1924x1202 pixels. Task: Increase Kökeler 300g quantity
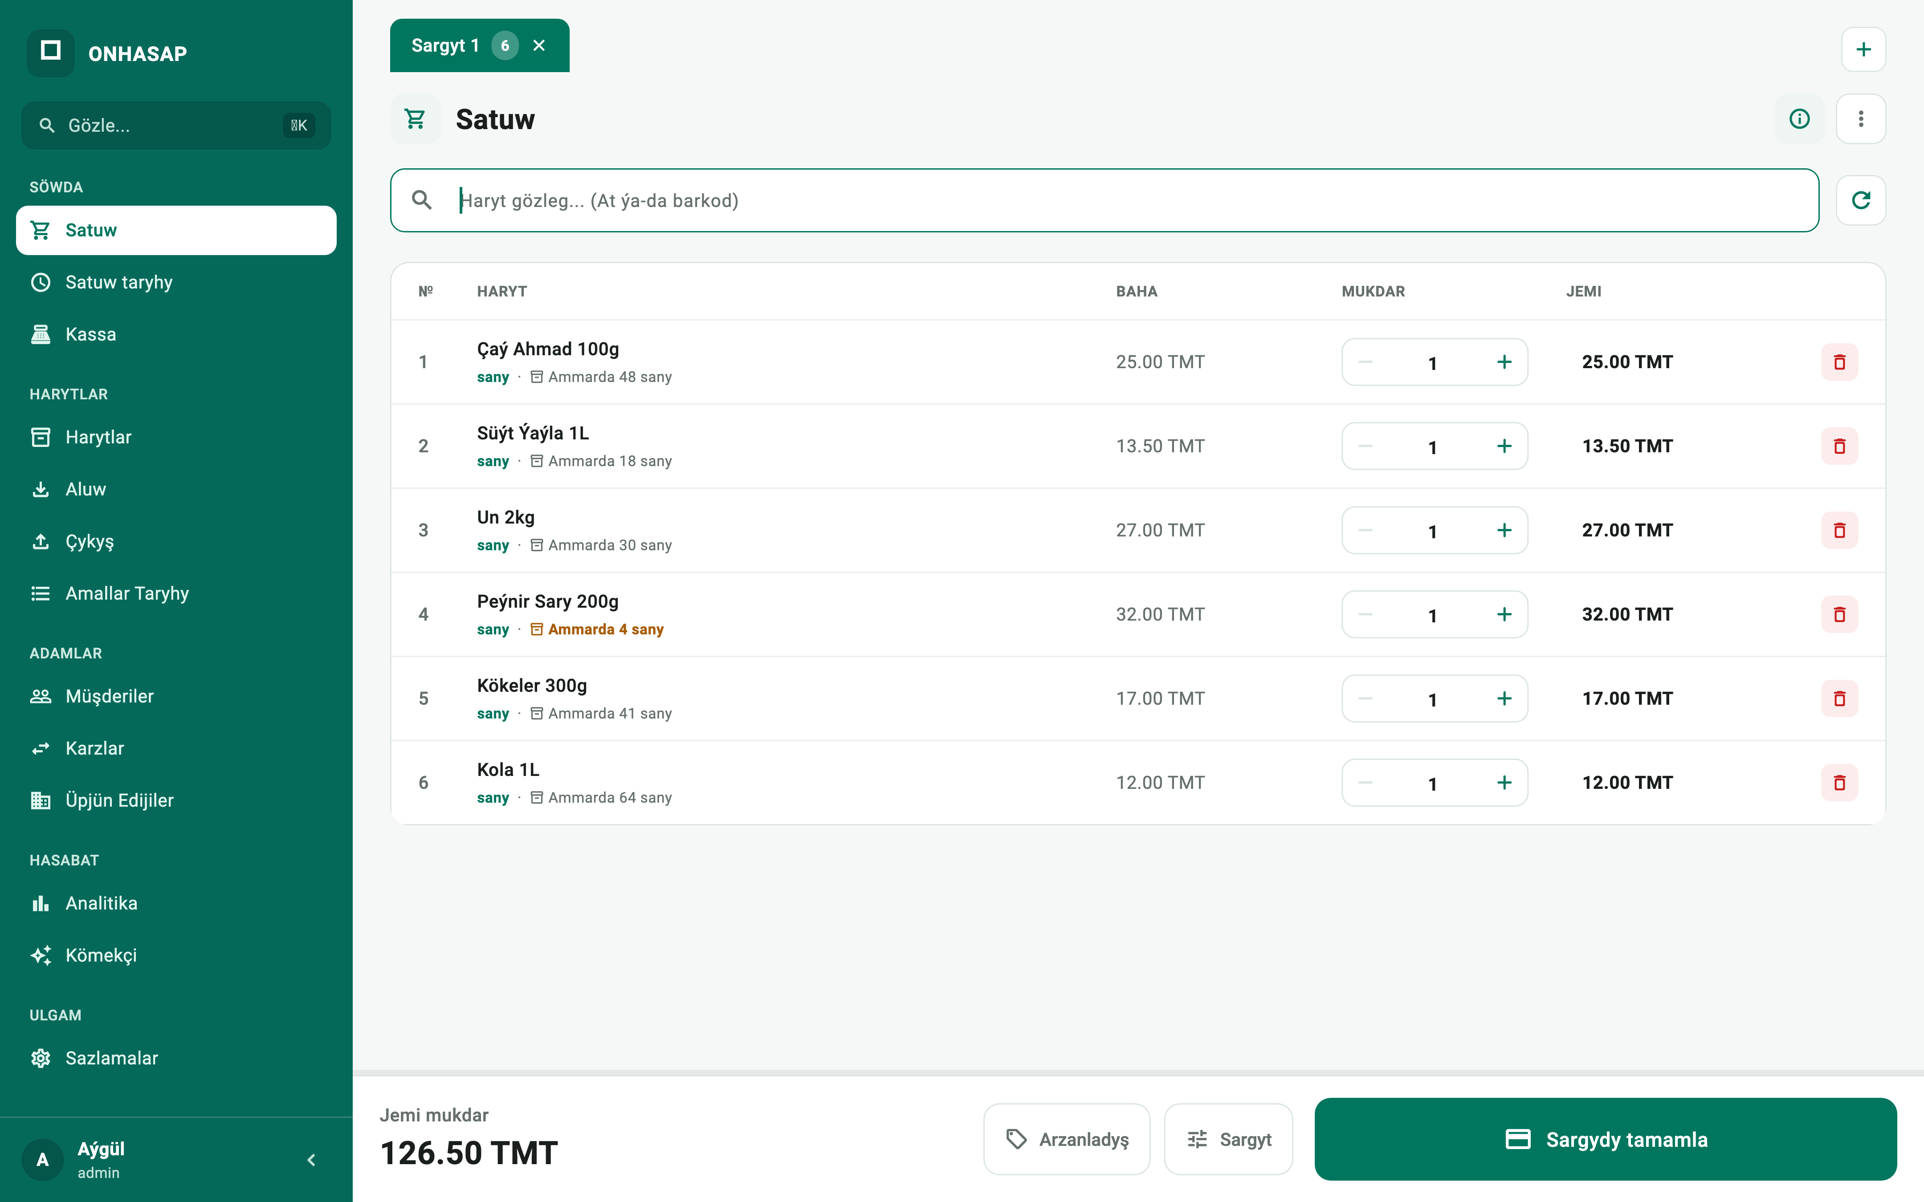(x=1504, y=699)
